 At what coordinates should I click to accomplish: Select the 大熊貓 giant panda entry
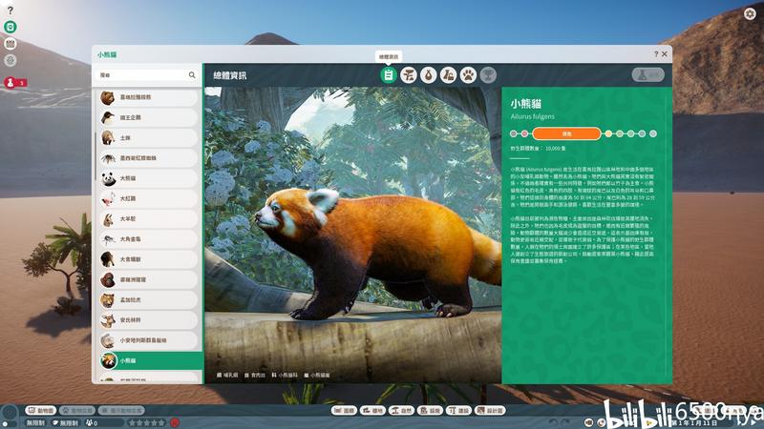[x=148, y=178]
